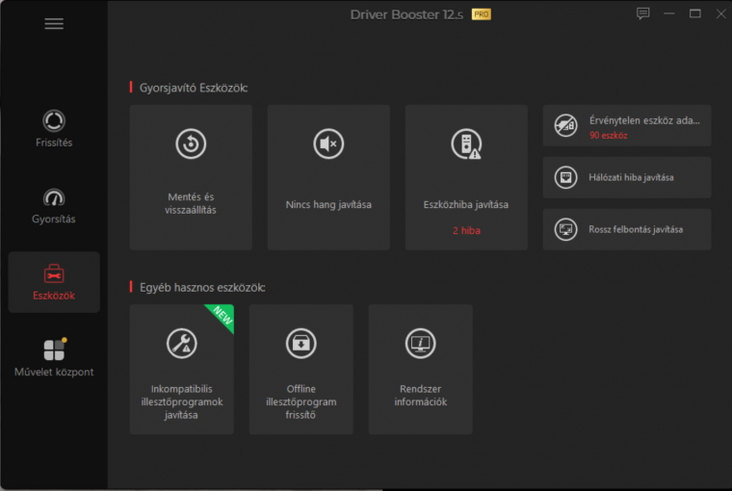Screen dimensions: 732x491
Task: Click the green NEW ribbon badge
Action: (x=222, y=316)
